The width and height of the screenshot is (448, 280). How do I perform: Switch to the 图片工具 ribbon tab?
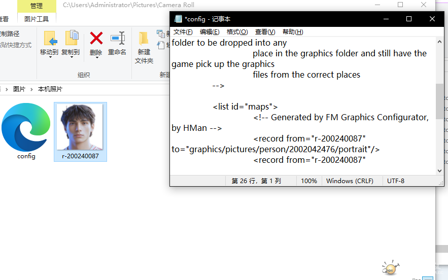pyautogui.click(x=37, y=19)
